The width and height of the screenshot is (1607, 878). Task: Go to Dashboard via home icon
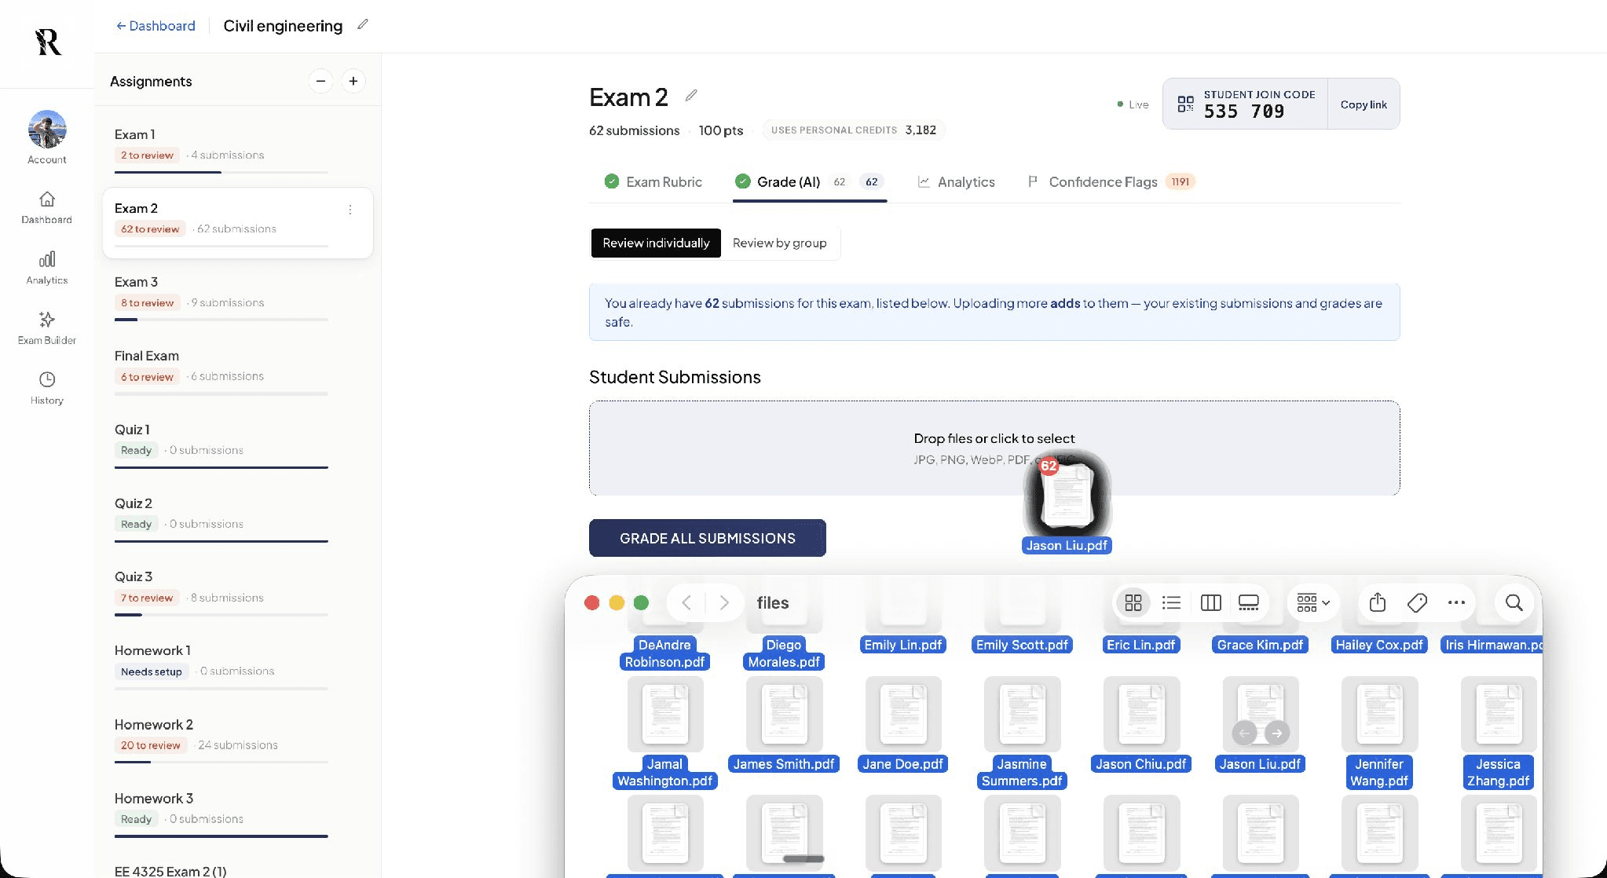(x=47, y=199)
